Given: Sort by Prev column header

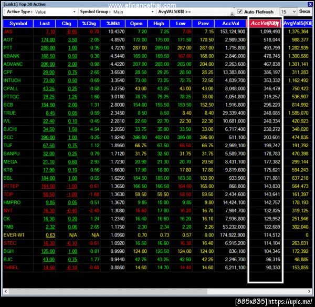Looking at the screenshot, I should tap(203, 24).
